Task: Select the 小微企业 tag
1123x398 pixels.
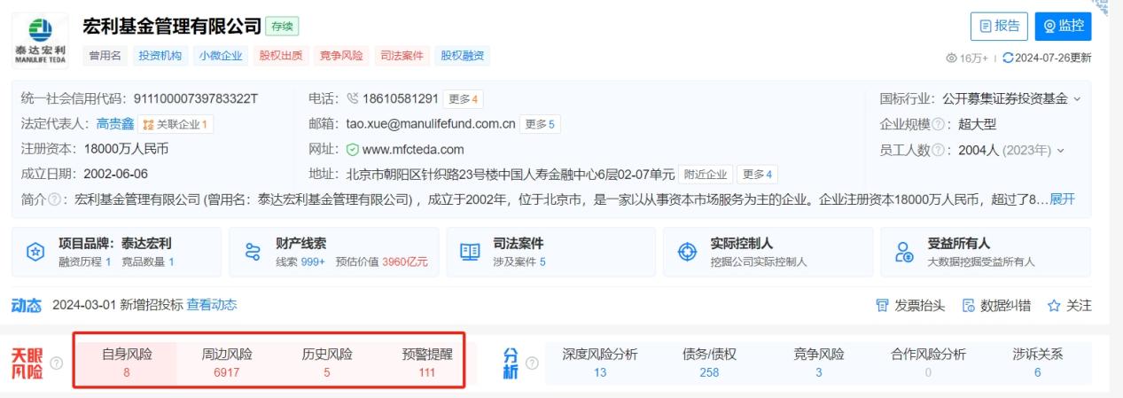Action: point(221,55)
